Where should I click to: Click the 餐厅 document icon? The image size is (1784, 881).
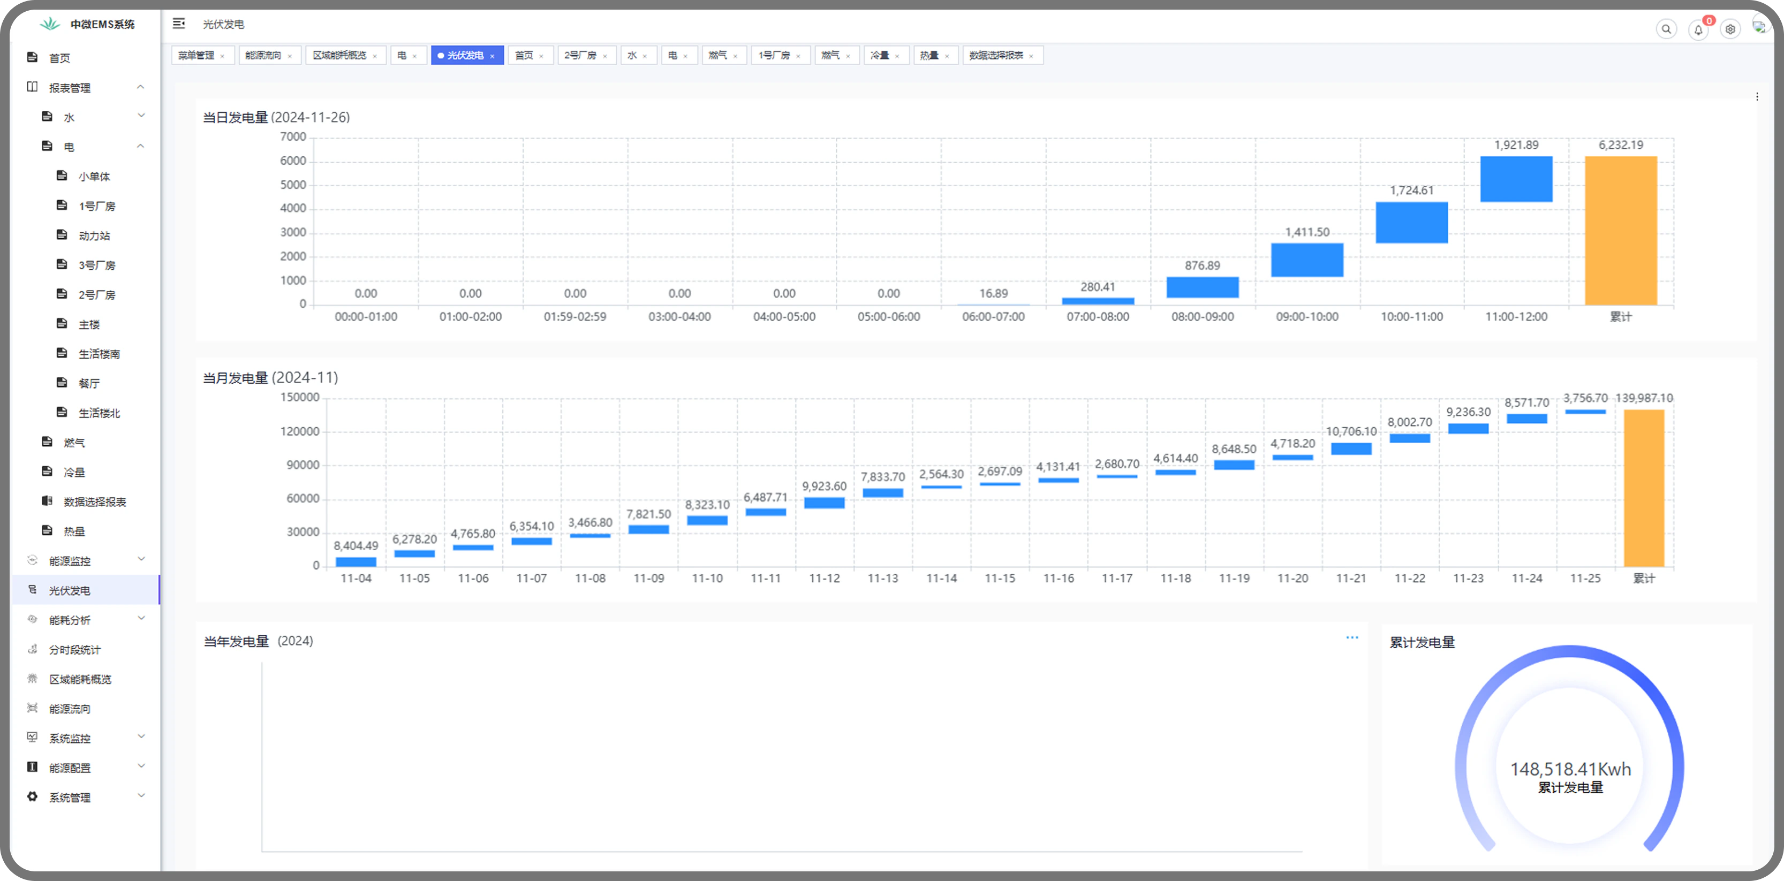(x=62, y=383)
